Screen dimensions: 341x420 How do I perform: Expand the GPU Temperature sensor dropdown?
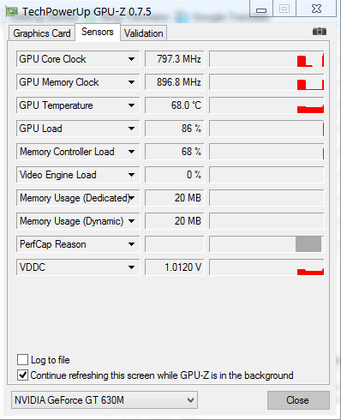tap(131, 105)
